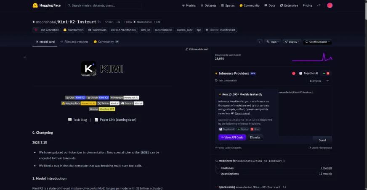Image resolution: width=367 pixels, height=190 pixels.
Task: Open the moonshotai organization link
Action: click(46, 22)
